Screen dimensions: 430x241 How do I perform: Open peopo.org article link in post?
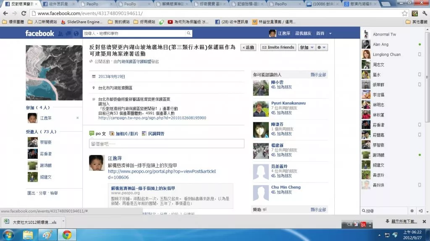coord(162,174)
